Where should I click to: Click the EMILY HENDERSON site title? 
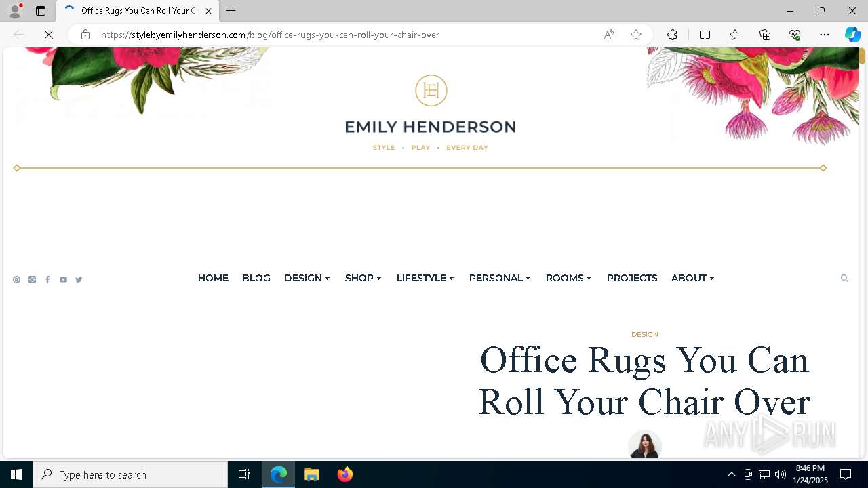(431, 127)
